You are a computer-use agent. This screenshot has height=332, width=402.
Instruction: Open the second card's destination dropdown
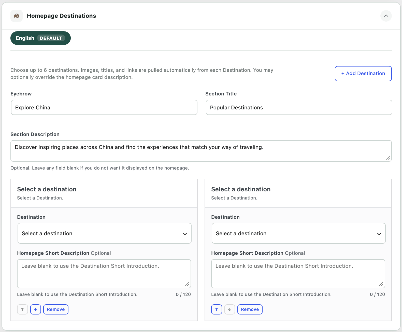tap(298, 233)
